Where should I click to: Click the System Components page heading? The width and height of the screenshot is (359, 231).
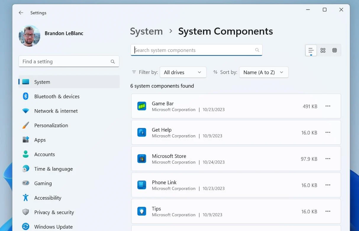[226, 31]
